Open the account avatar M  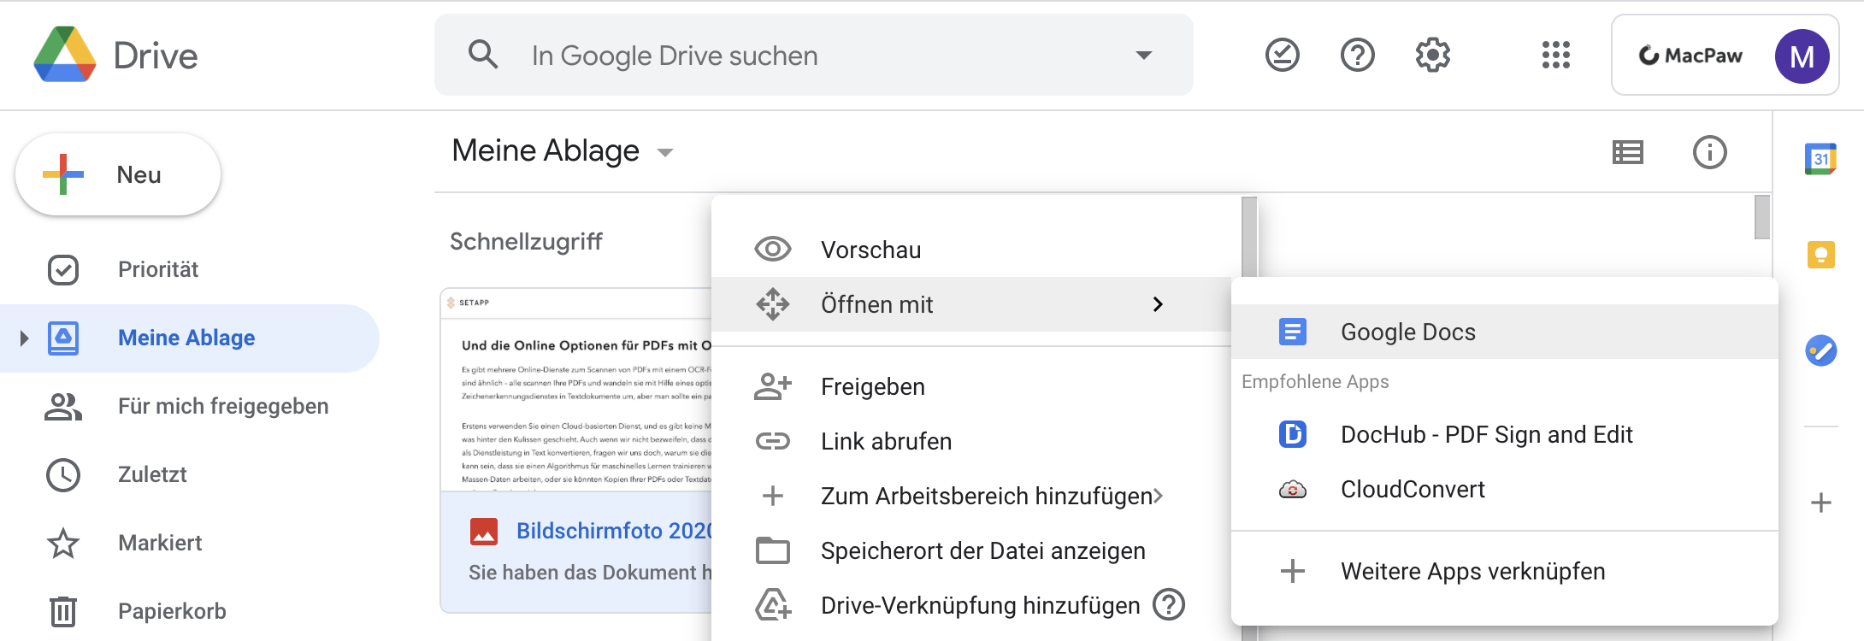1802,56
